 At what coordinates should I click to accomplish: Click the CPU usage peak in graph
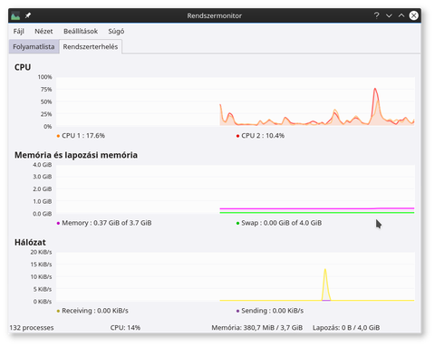click(x=375, y=89)
